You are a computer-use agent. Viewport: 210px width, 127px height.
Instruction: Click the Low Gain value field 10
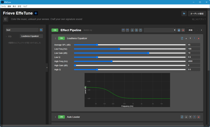coord(194,53)
